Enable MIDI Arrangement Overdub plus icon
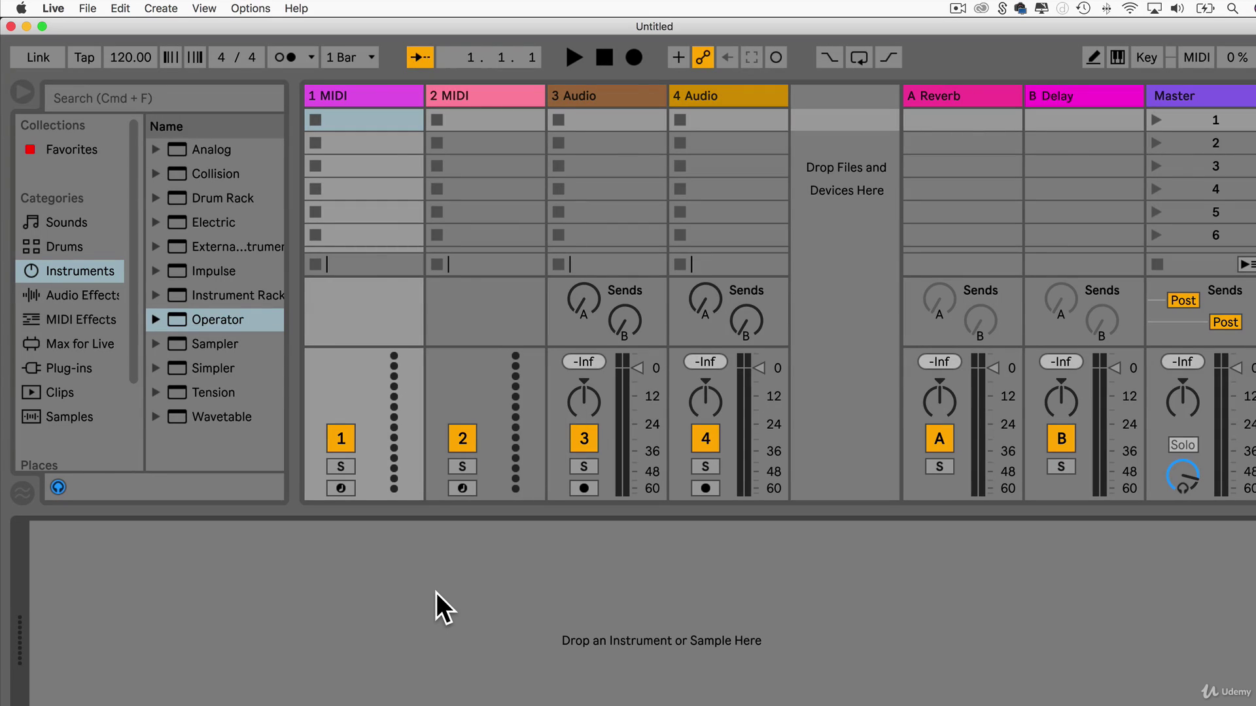1256x706 pixels. click(x=678, y=58)
